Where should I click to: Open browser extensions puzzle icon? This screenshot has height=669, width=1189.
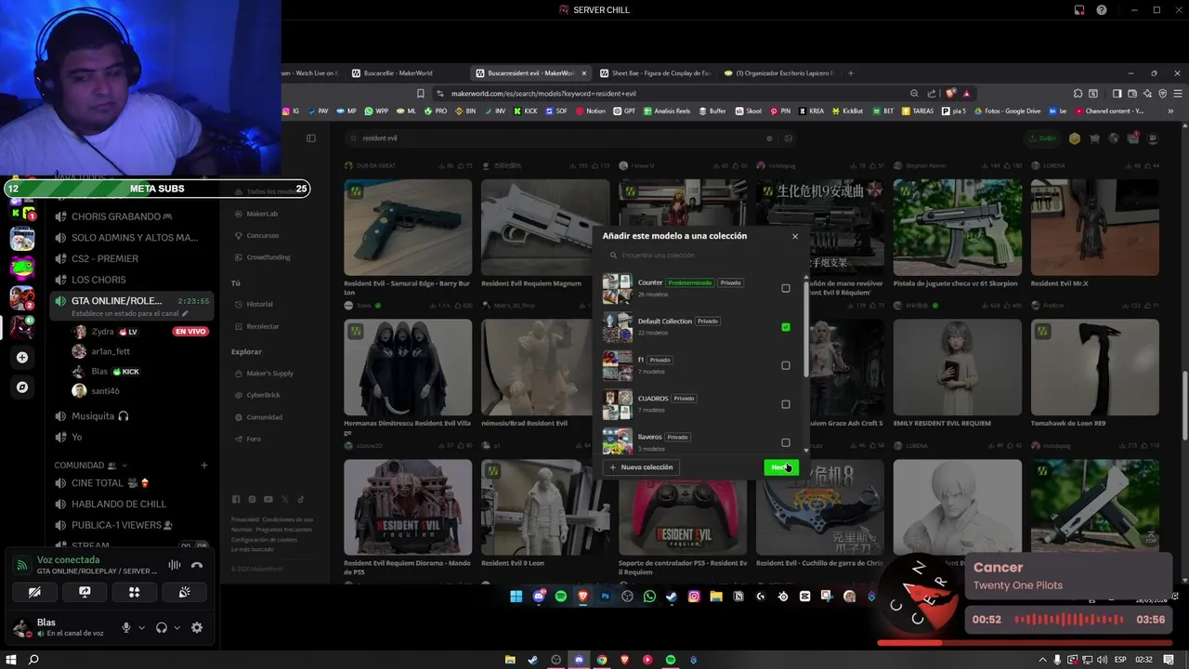(x=1078, y=93)
